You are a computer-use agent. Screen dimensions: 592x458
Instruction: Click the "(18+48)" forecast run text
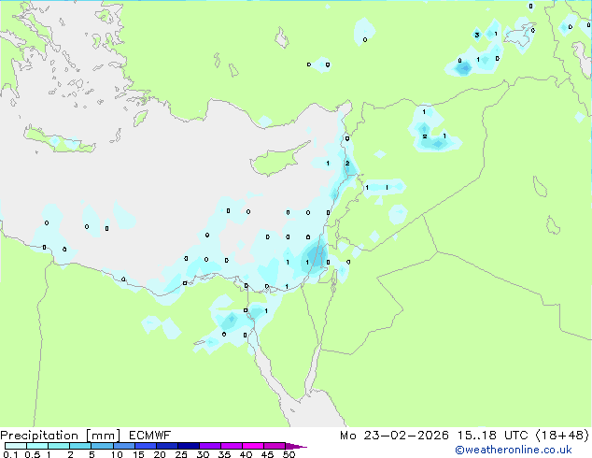pos(562,436)
